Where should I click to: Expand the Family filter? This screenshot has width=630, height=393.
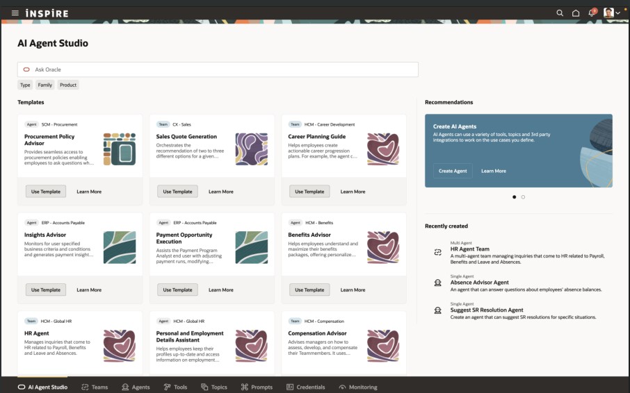tap(45, 85)
